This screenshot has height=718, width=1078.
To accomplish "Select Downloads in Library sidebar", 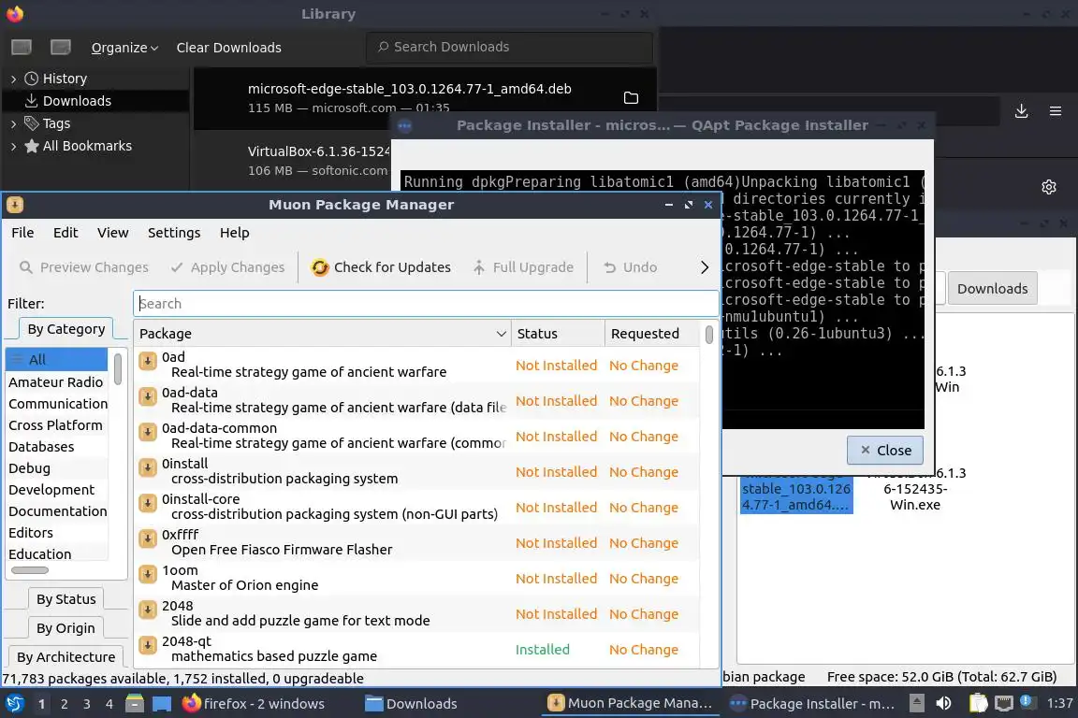I will click(x=77, y=101).
